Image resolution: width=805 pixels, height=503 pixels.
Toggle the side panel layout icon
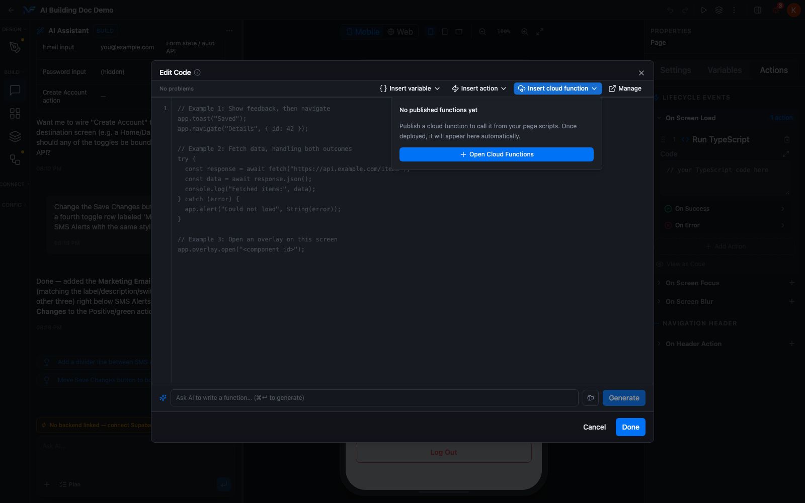click(x=758, y=10)
